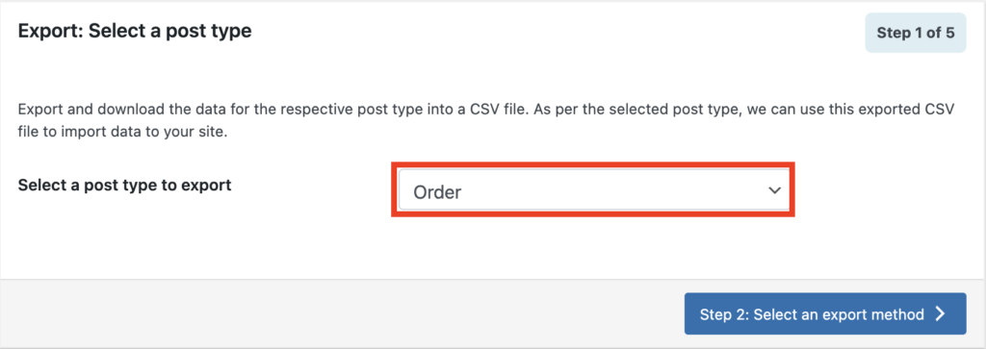Screen dimensions: 986x349
Task: Click the gray footer bar beside Step 2 button
Action: (x=340, y=313)
